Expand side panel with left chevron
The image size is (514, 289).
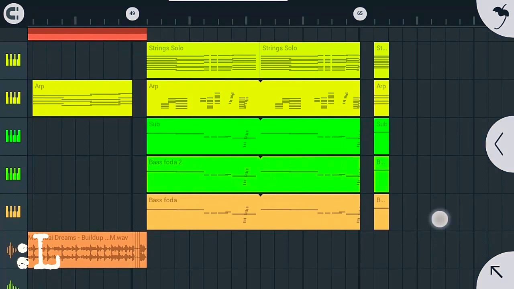[499, 144]
